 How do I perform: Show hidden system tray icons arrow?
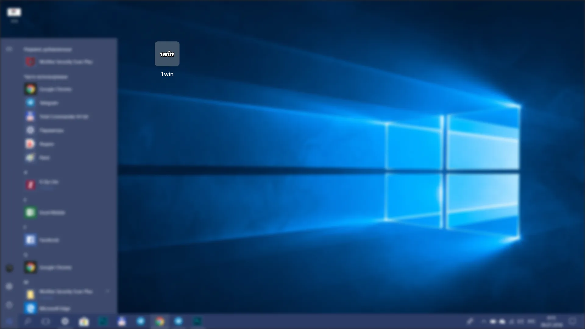point(484,321)
